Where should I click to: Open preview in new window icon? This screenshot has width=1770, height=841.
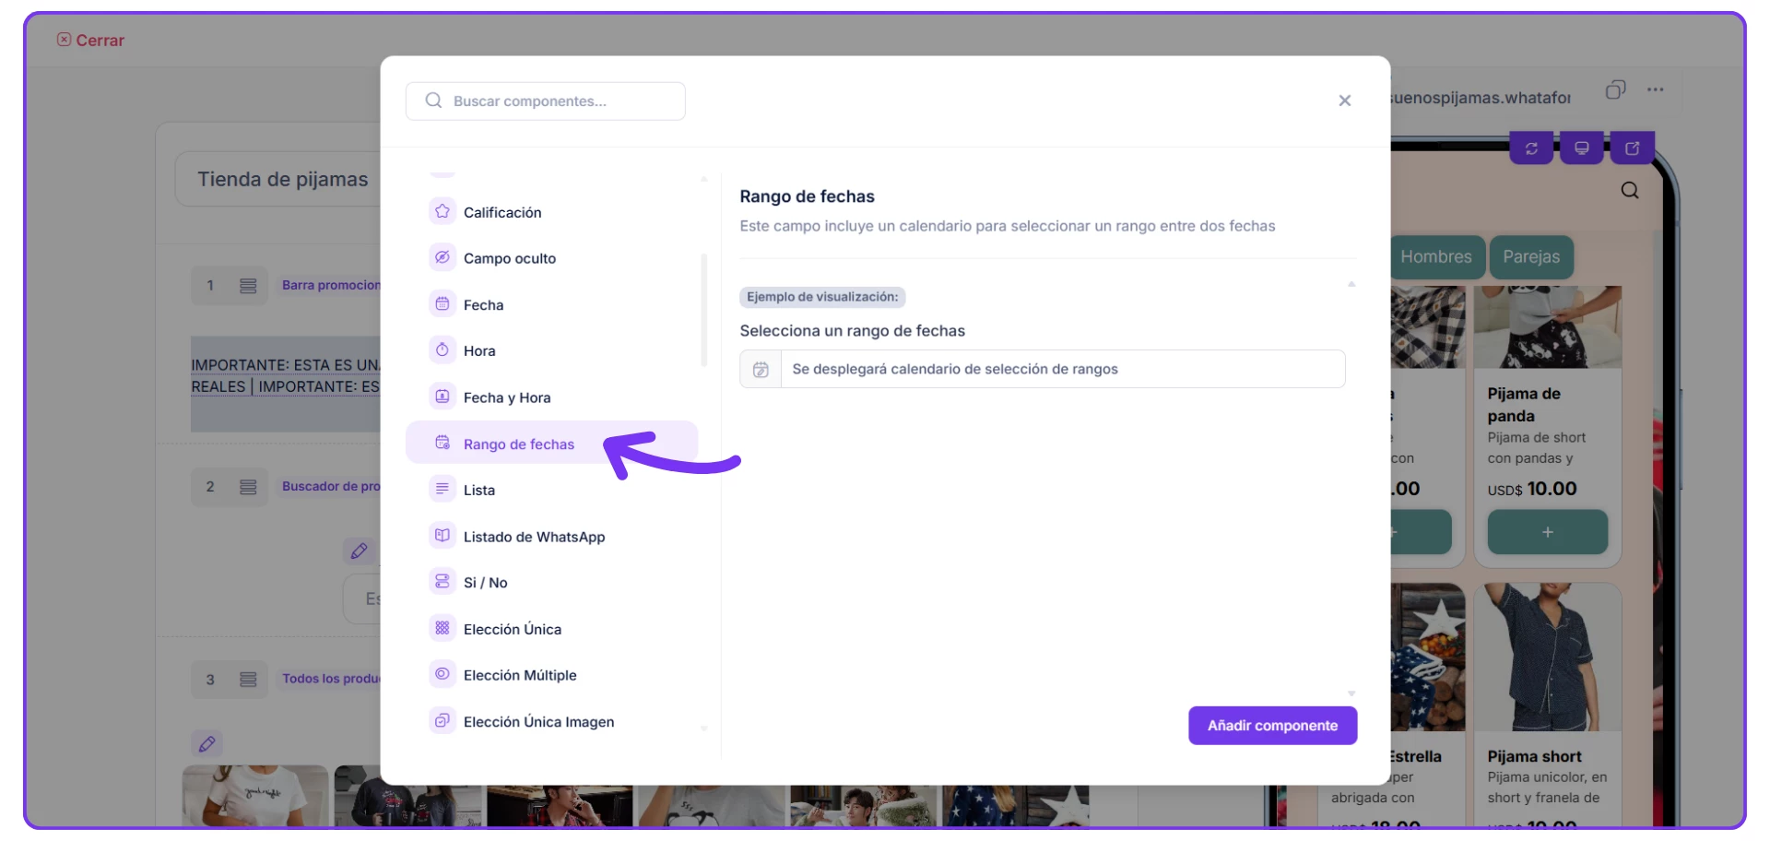coord(1632,148)
